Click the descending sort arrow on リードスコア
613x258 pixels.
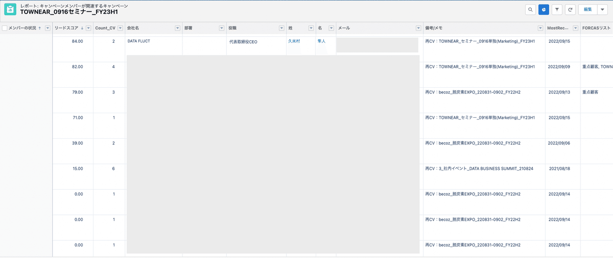82,28
